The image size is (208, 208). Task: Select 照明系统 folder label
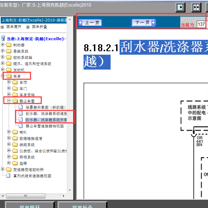[27, 157]
